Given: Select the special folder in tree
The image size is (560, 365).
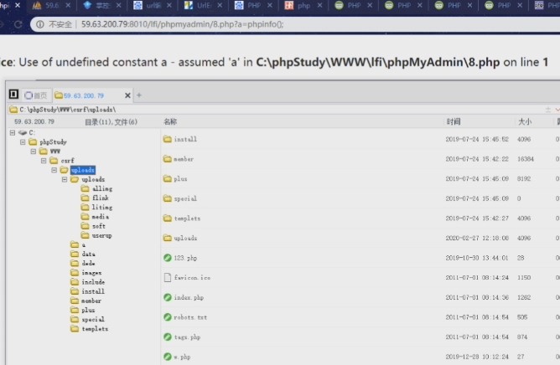Looking at the screenshot, I should [x=88, y=319].
